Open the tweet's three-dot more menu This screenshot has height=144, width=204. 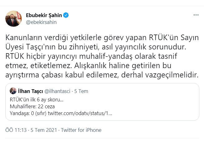(x=196, y=15)
